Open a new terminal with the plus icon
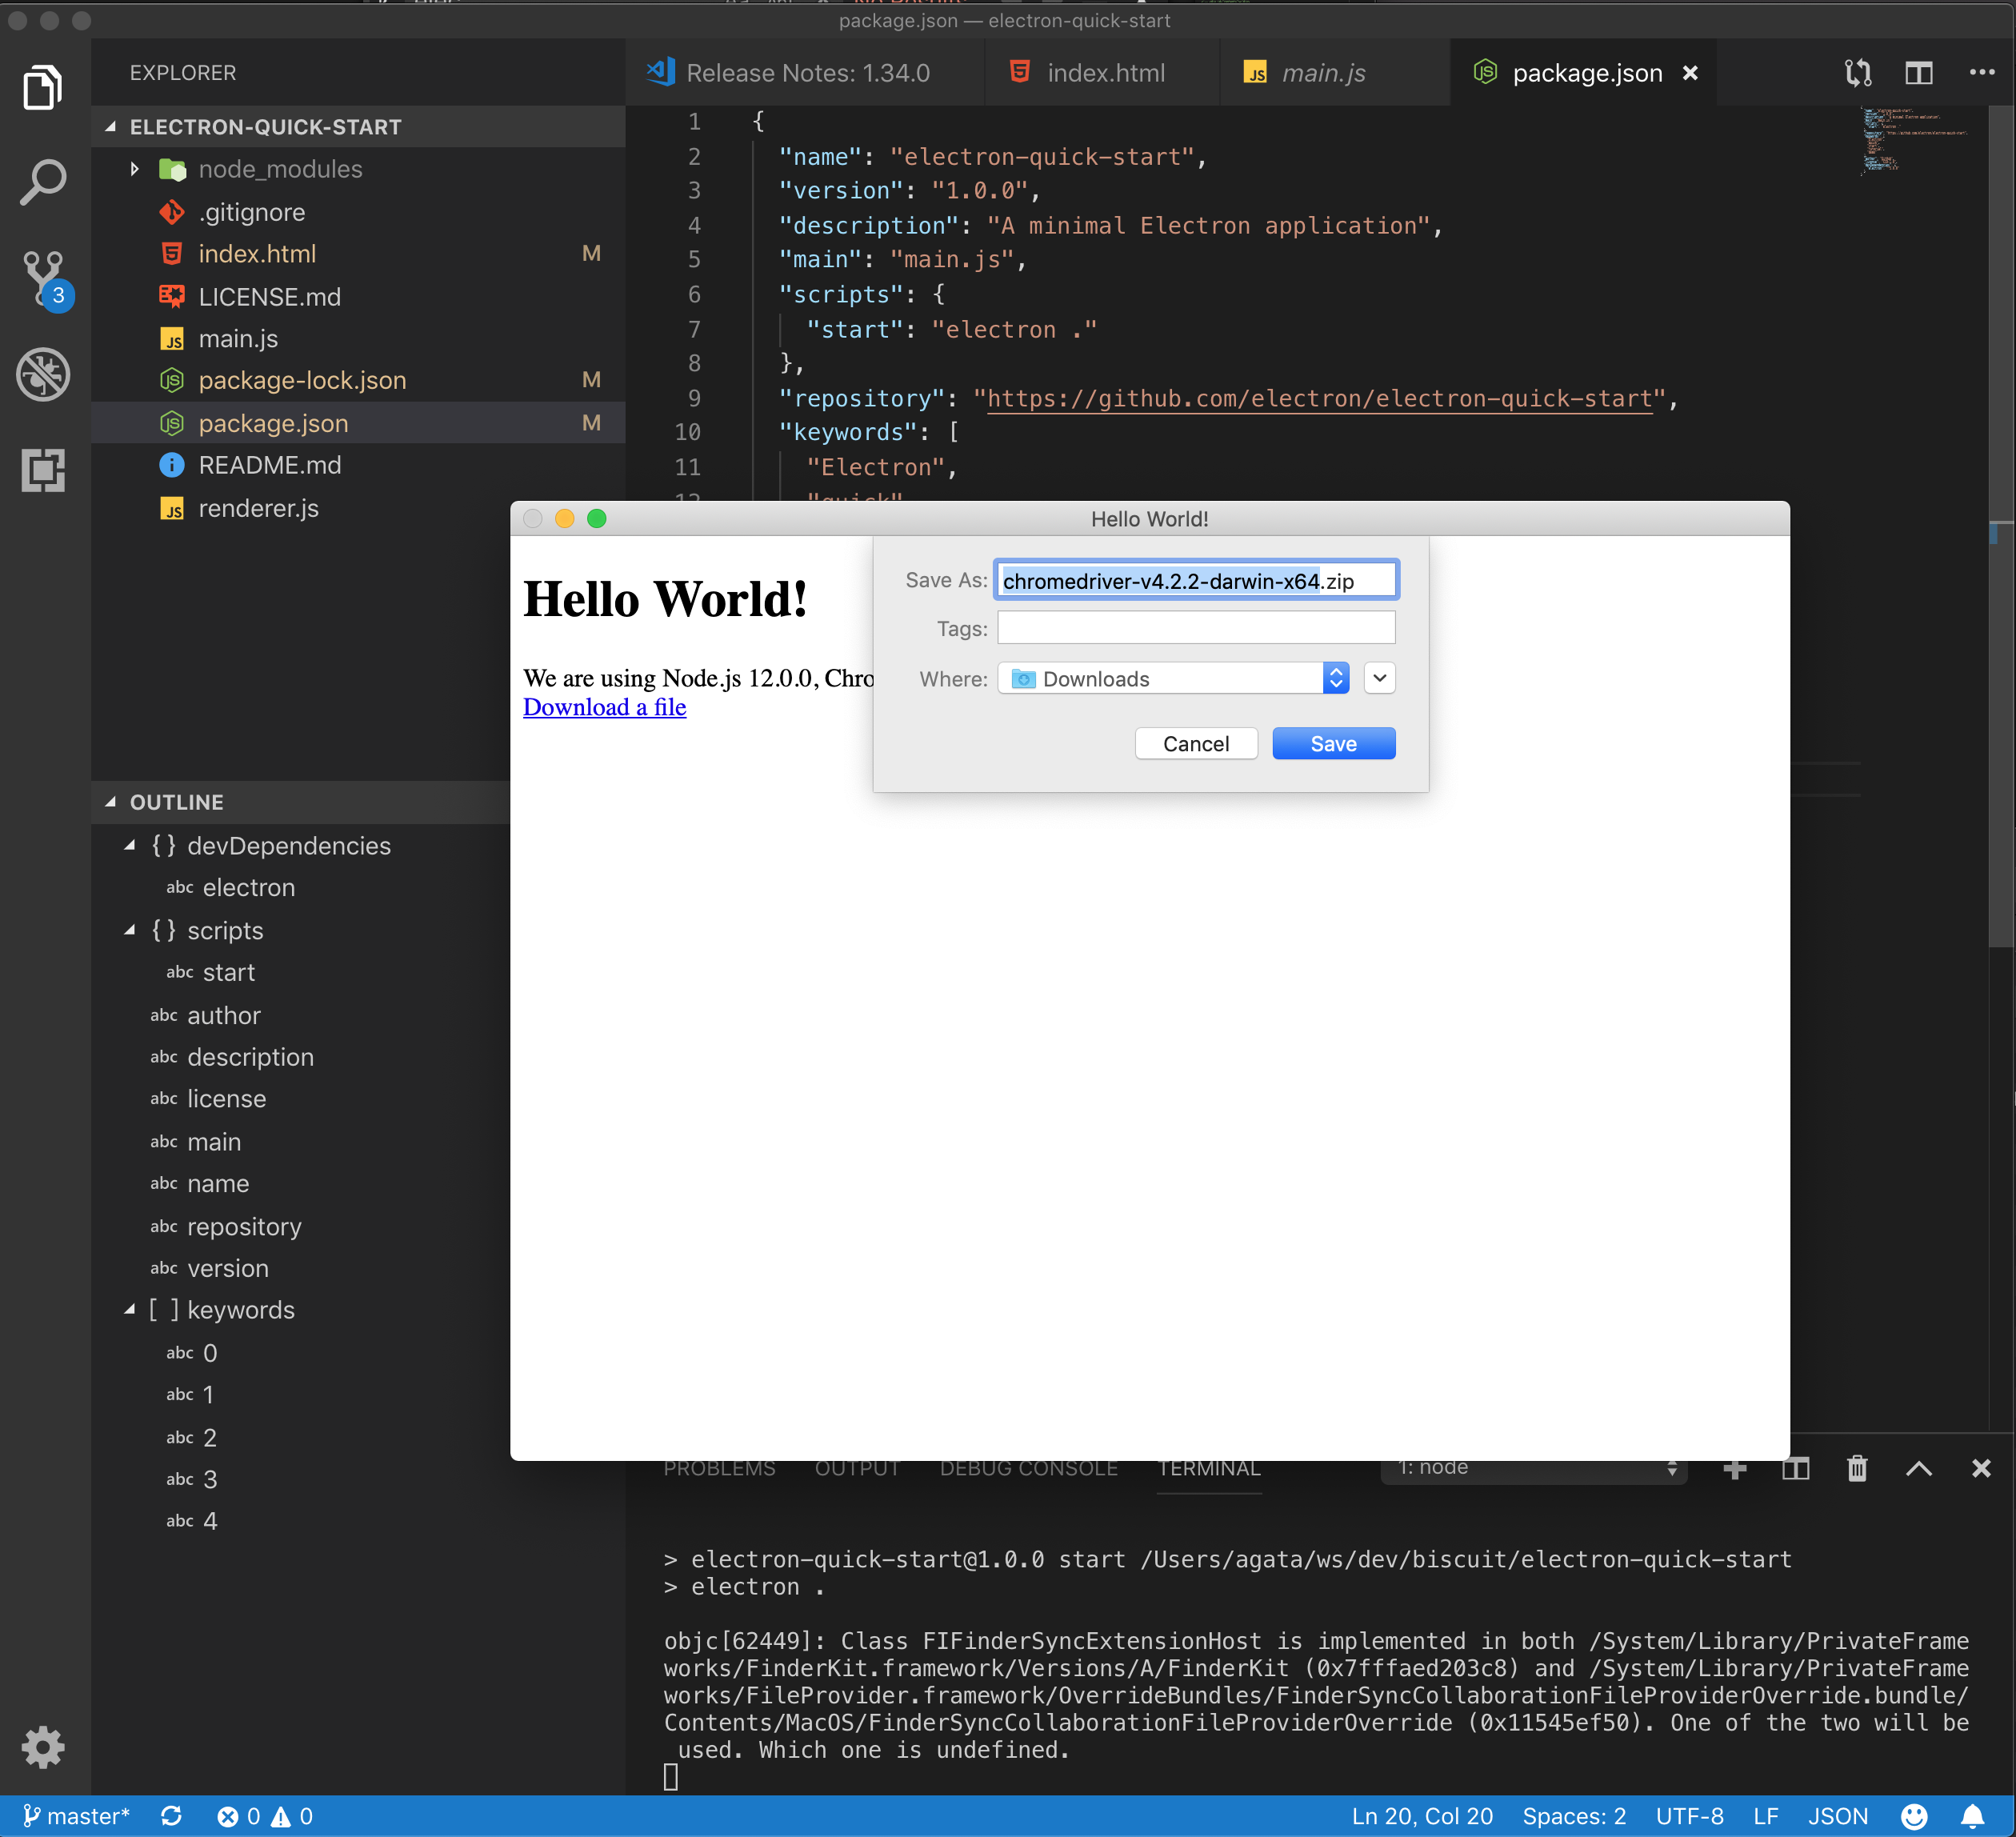Image resolution: width=2016 pixels, height=1837 pixels. pos(1734,1468)
